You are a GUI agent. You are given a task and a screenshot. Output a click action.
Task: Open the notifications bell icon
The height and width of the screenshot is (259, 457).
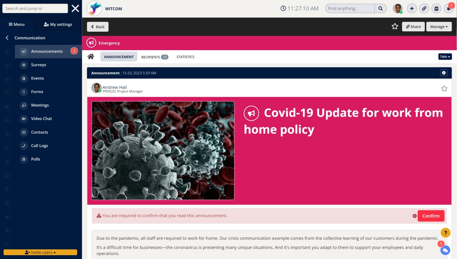point(448,8)
